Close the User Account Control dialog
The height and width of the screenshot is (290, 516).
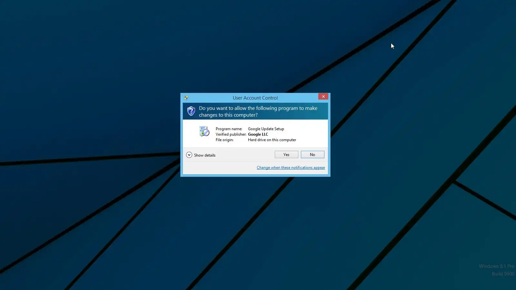click(x=323, y=96)
